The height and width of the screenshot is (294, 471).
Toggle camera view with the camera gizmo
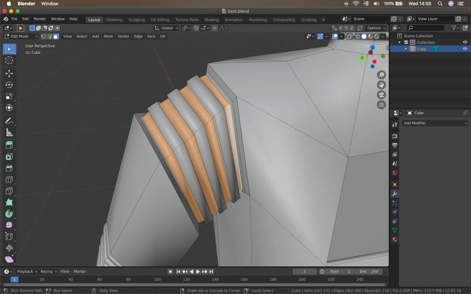[381, 95]
